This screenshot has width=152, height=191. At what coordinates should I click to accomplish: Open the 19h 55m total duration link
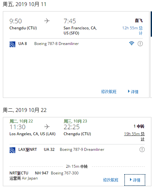[x=134, y=136]
